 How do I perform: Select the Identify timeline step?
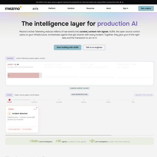pos(9,101)
